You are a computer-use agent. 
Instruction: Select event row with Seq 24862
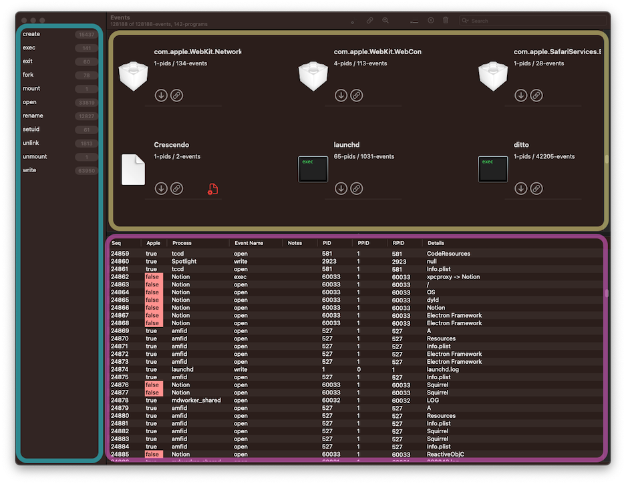[356, 277]
